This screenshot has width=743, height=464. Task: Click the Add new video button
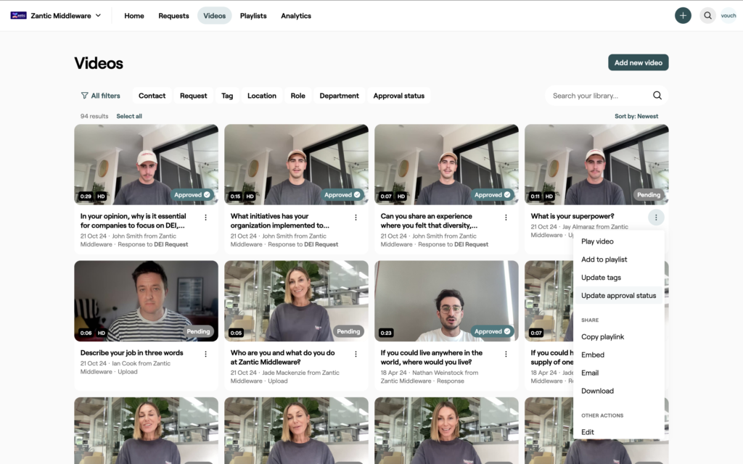coord(639,62)
